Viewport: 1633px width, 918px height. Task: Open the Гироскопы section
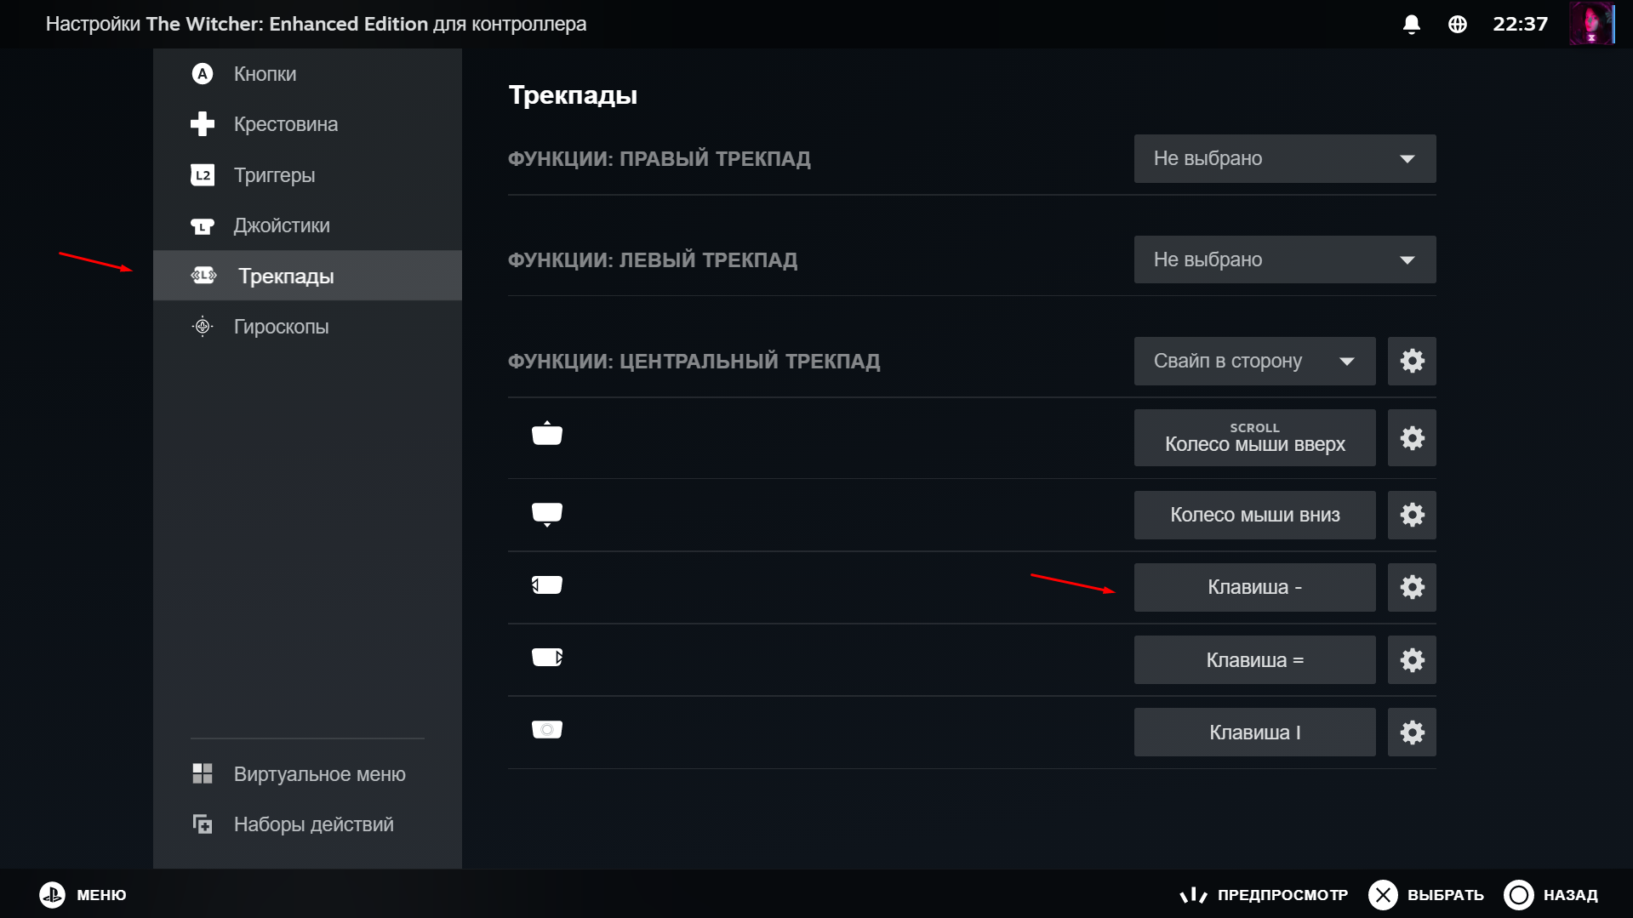tap(281, 327)
